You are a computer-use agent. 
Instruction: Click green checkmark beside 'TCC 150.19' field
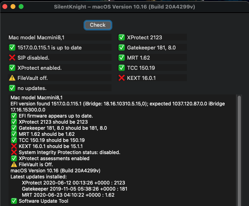point(122,68)
